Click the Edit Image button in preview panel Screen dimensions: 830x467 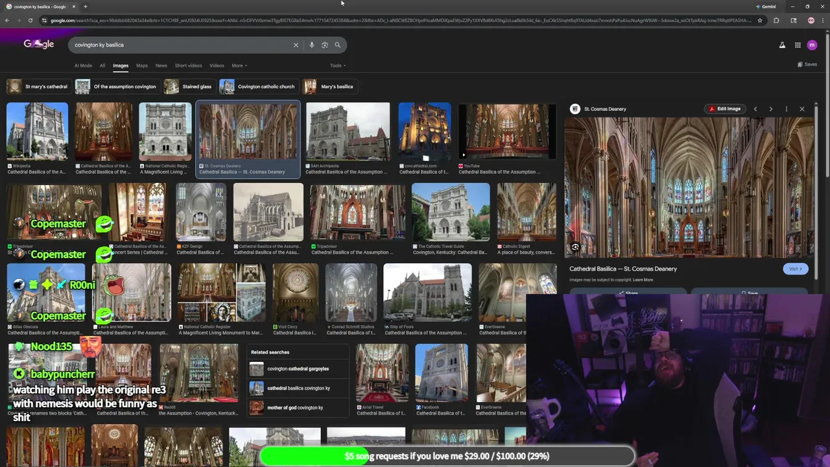click(725, 109)
